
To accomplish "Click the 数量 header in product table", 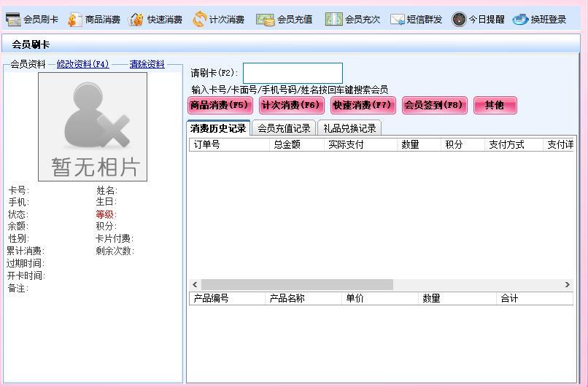I will 457,299.
